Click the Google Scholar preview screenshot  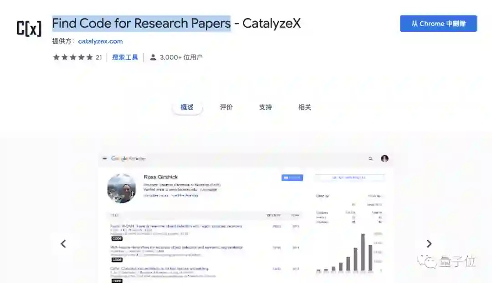(x=246, y=218)
